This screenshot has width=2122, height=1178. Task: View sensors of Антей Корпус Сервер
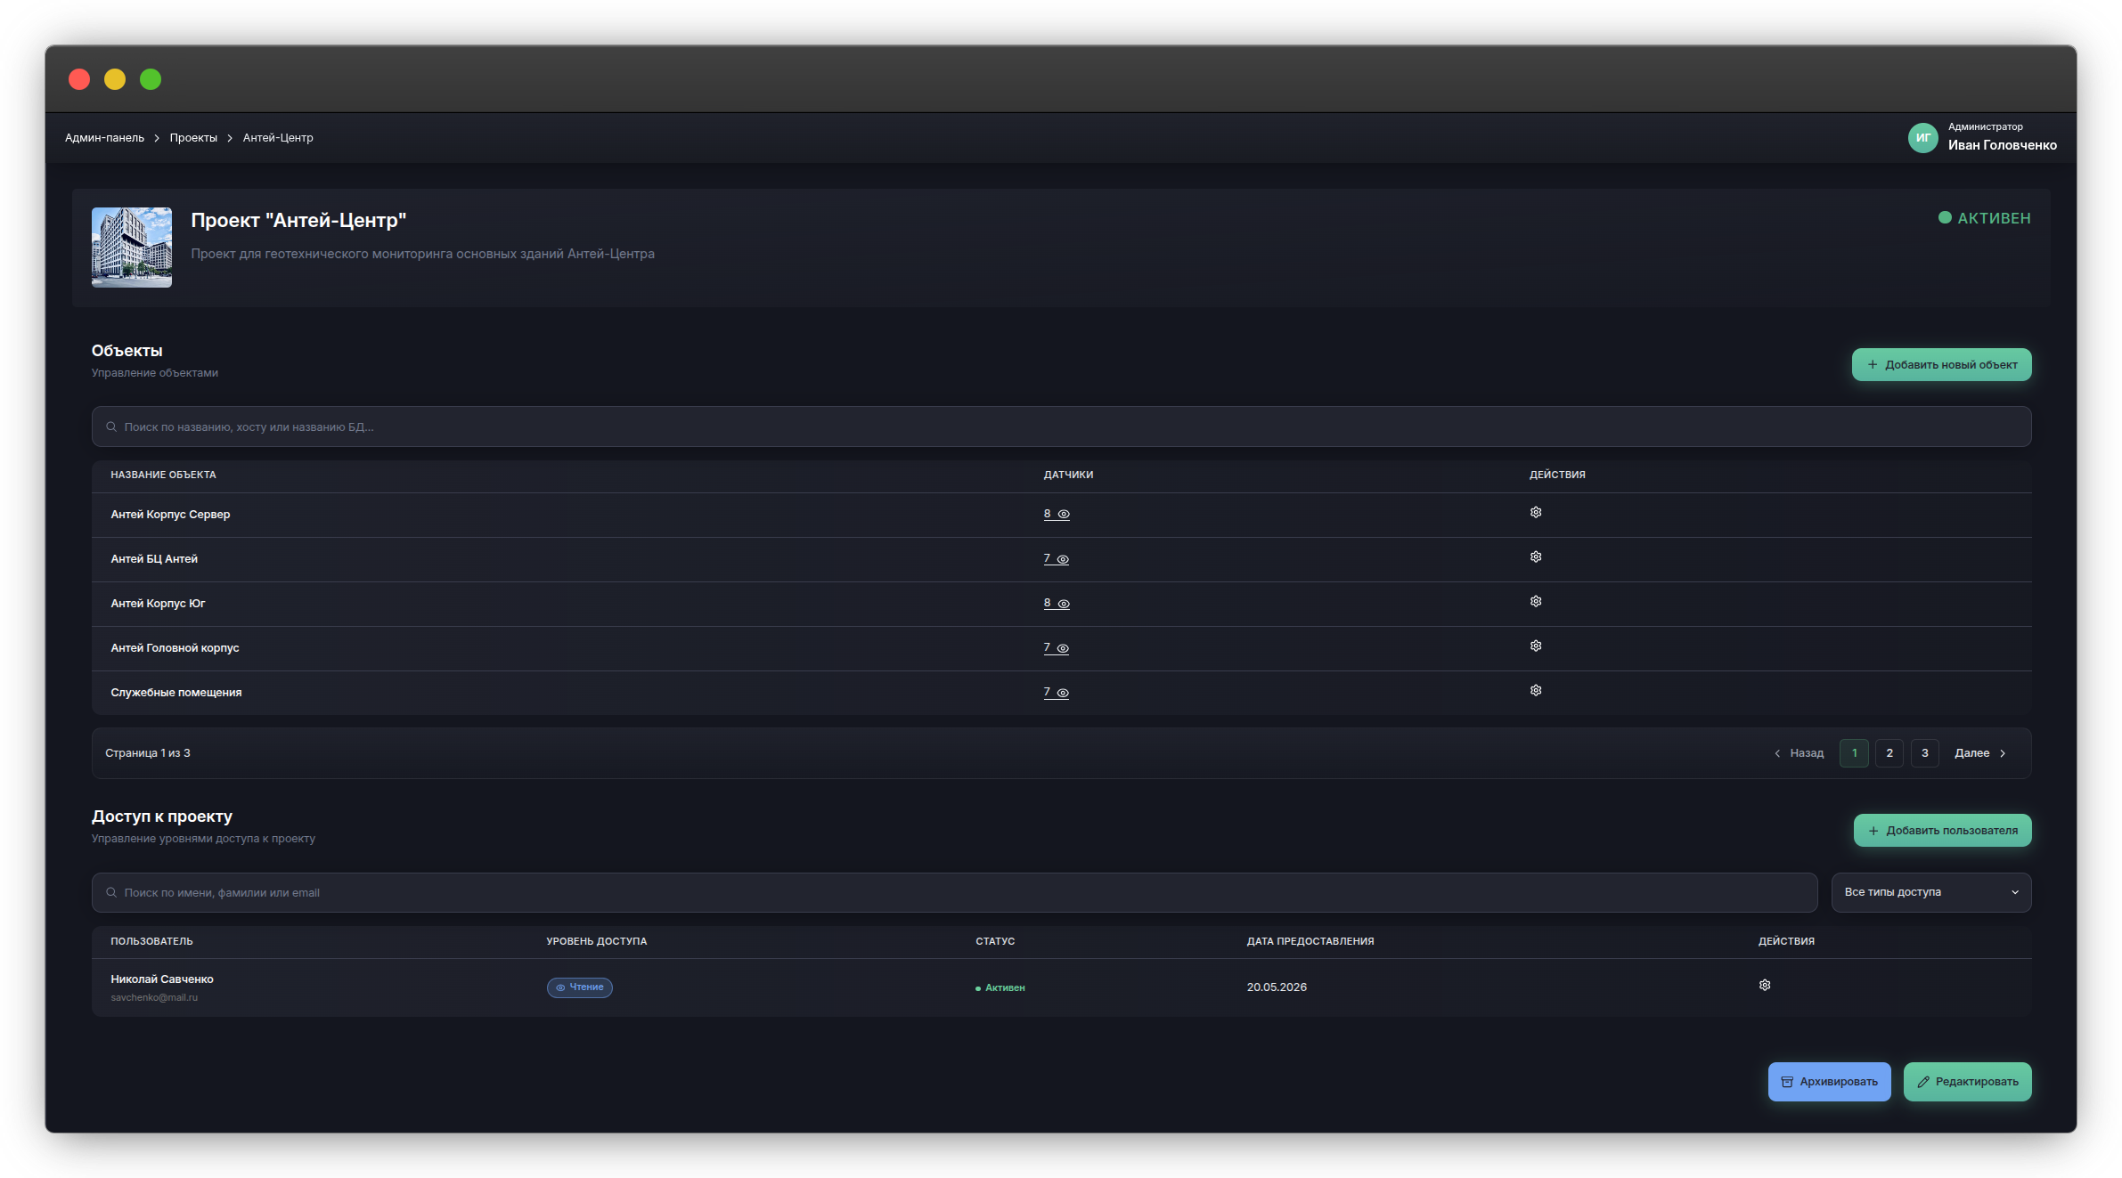point(1057,515)
